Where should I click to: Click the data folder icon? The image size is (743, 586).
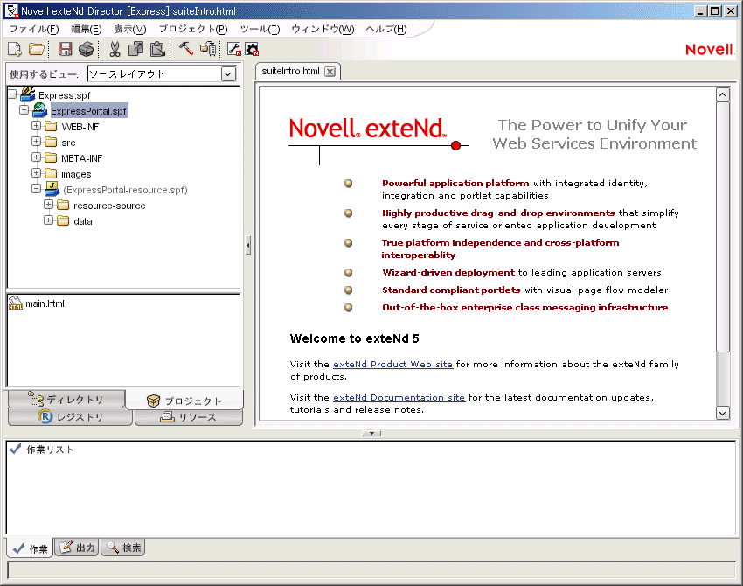(63, 220)
